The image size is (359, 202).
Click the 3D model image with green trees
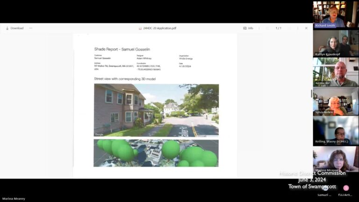click(x=156, y=153)
